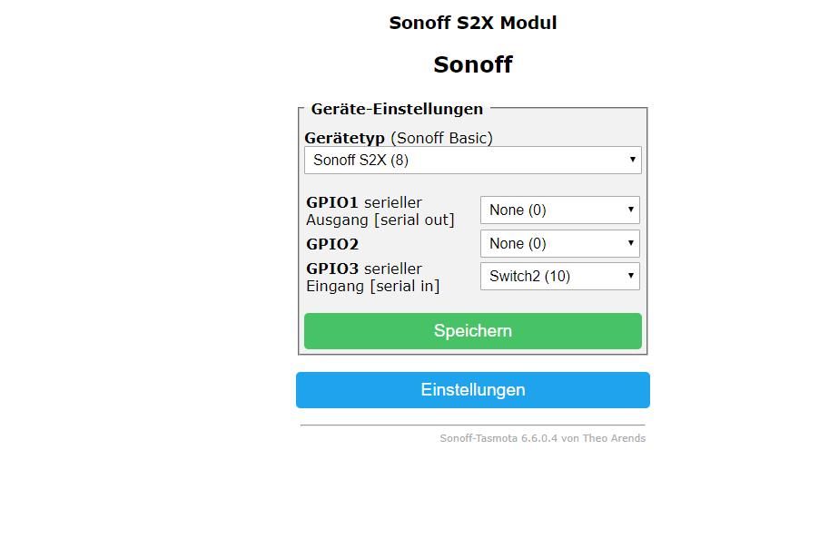Screen dimensions: 829x557
Task: Click the Sonoff S2X Modul heading
Action: pyautogui.click(x=473, y=23)
